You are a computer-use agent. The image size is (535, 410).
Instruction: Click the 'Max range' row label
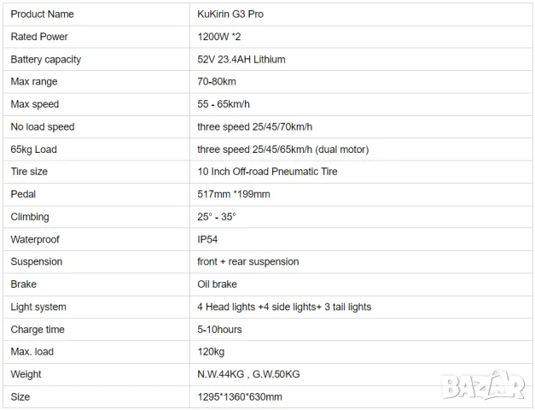click(36, 82)
